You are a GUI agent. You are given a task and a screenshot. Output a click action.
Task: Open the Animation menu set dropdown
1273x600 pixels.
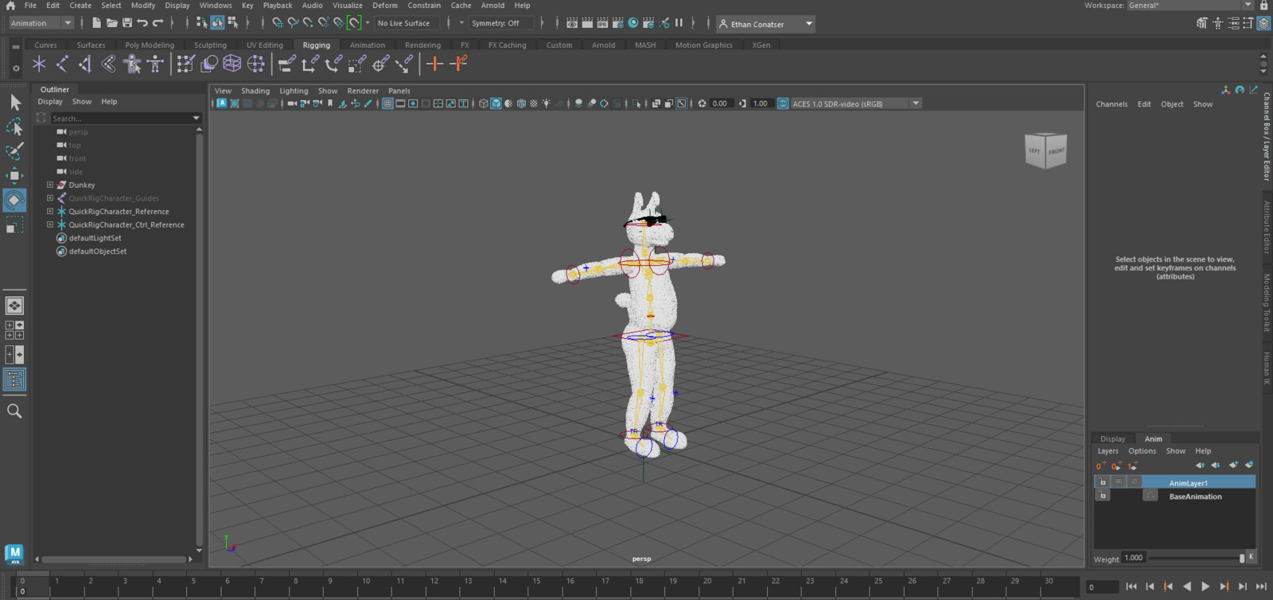41,23
